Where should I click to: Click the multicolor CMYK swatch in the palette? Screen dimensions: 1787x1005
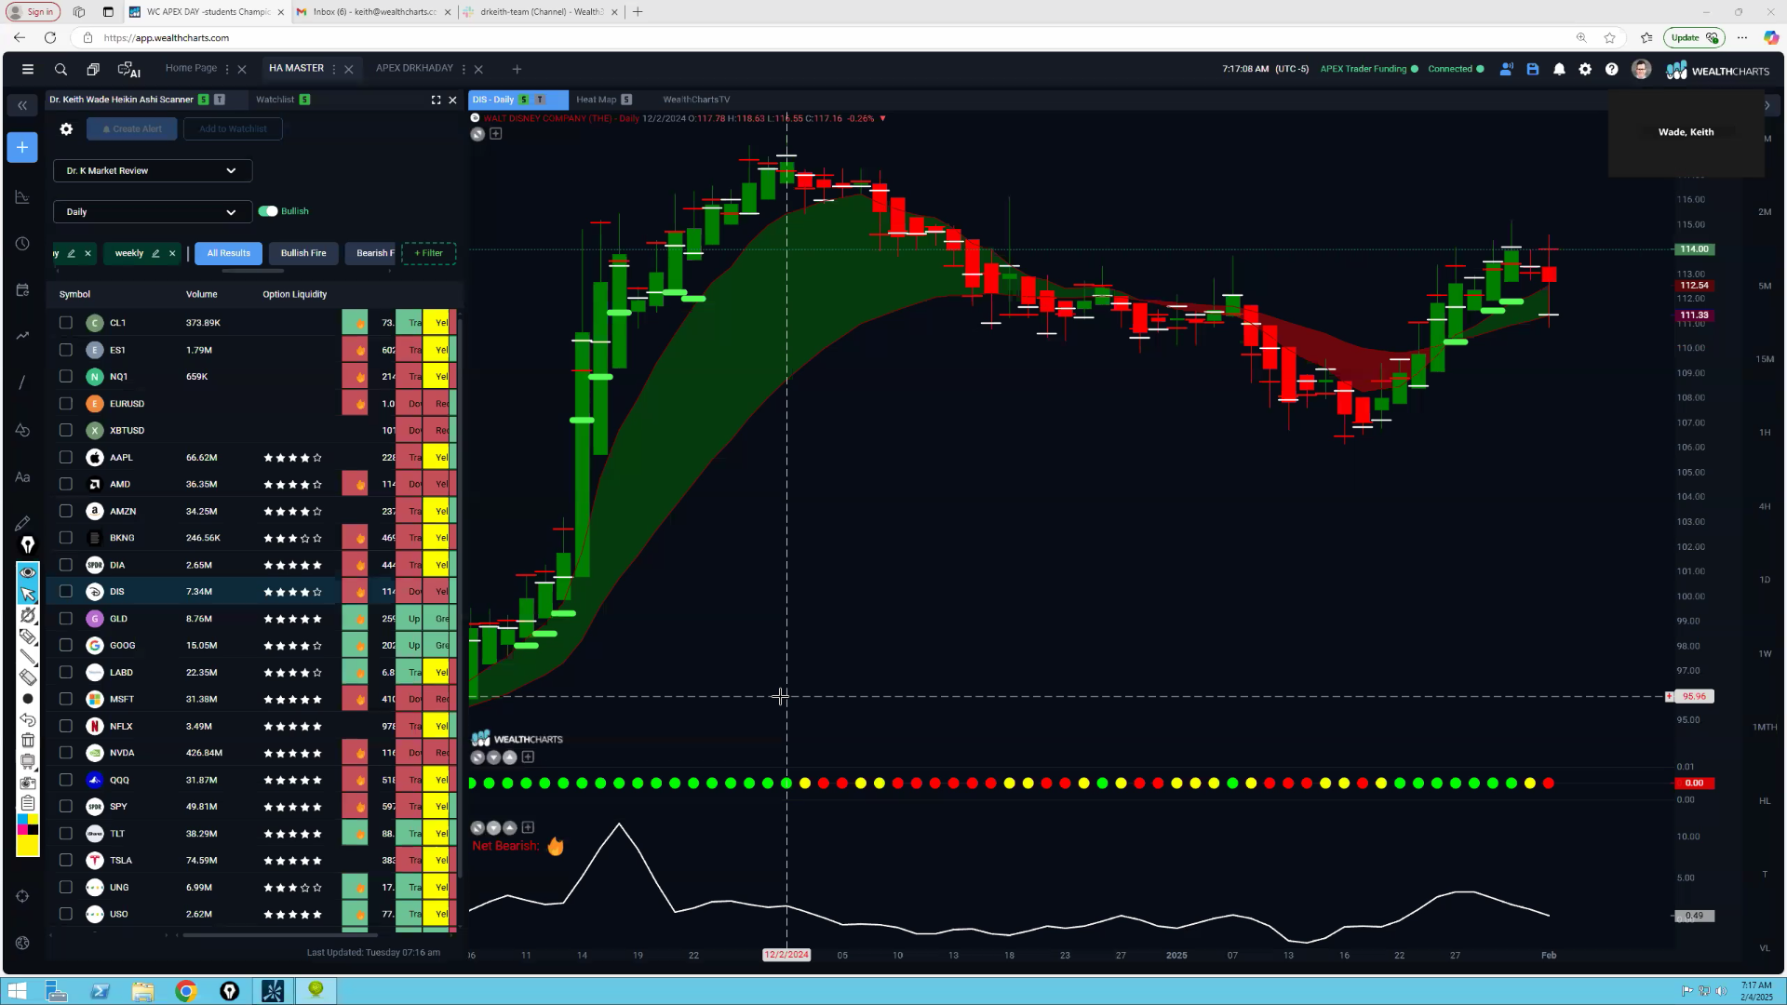click(28, 824)
